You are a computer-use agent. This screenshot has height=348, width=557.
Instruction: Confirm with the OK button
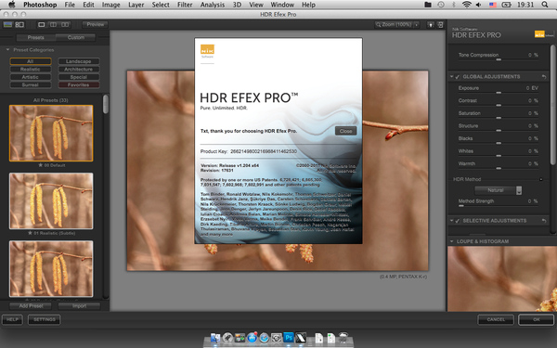point(537,319)
